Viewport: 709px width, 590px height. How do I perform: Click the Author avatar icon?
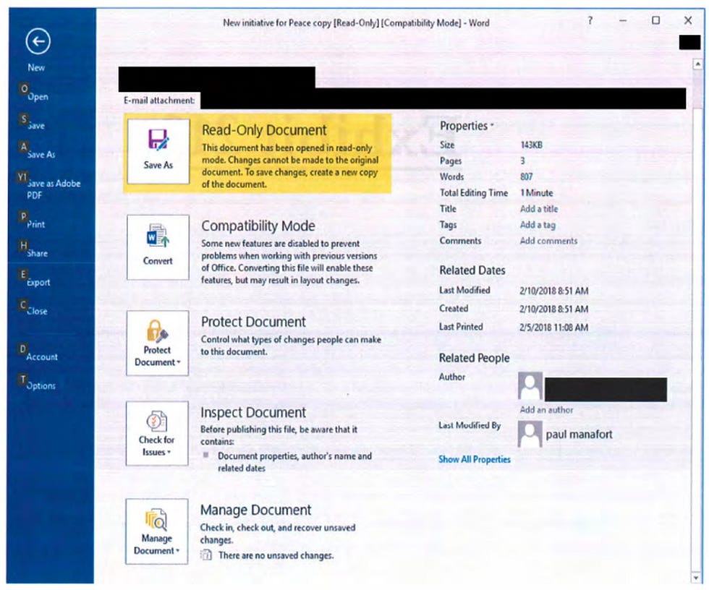[530, 386]
